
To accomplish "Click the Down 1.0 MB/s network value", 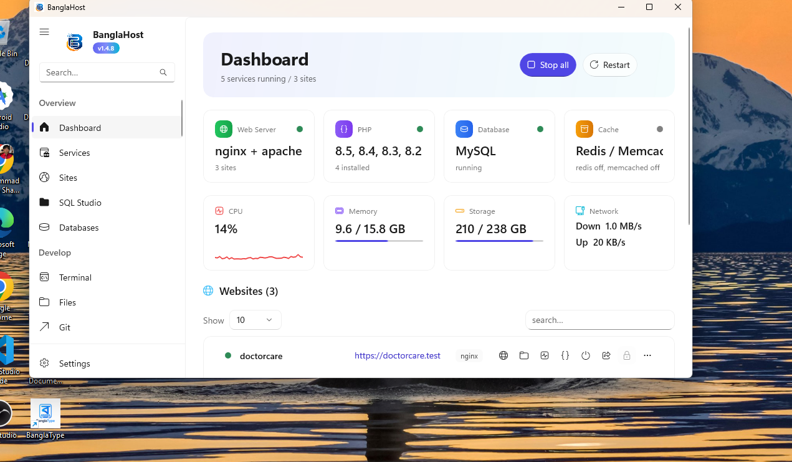I will [609, 226].
